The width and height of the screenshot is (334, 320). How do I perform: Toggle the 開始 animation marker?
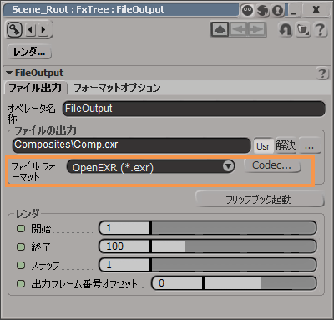pyautogui.click(x=21, y=229)
